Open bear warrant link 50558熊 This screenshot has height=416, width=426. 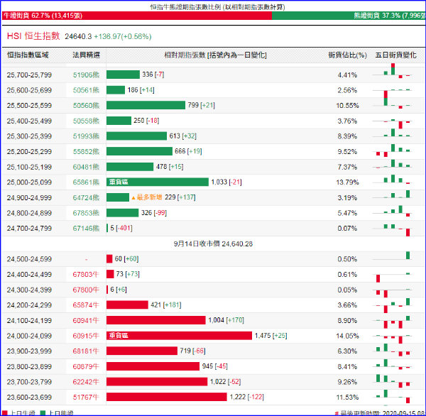click(x=86, y=121)
